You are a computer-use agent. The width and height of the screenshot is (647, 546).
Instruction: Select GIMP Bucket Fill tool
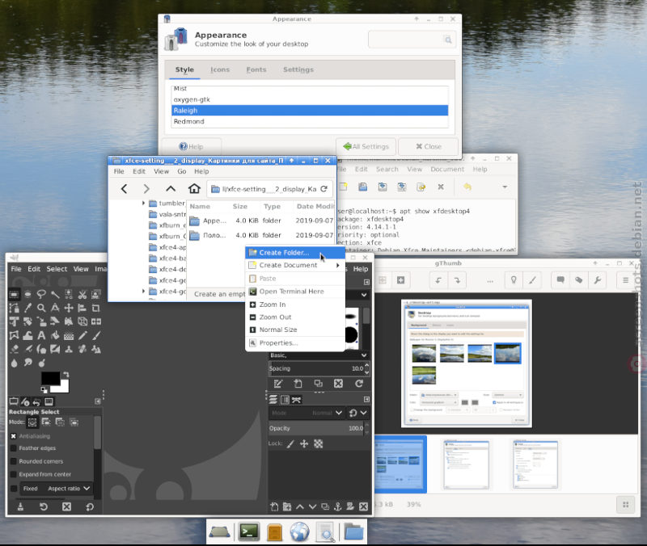point(55,335)
